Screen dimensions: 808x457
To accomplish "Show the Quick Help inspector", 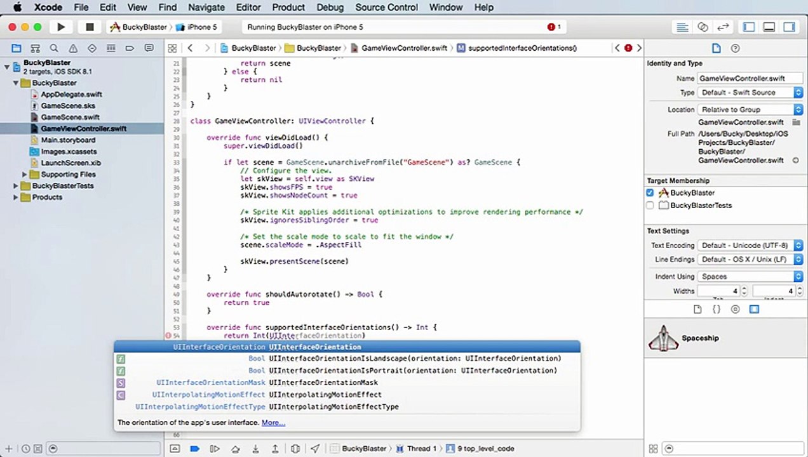I will (x=736, y=48).
